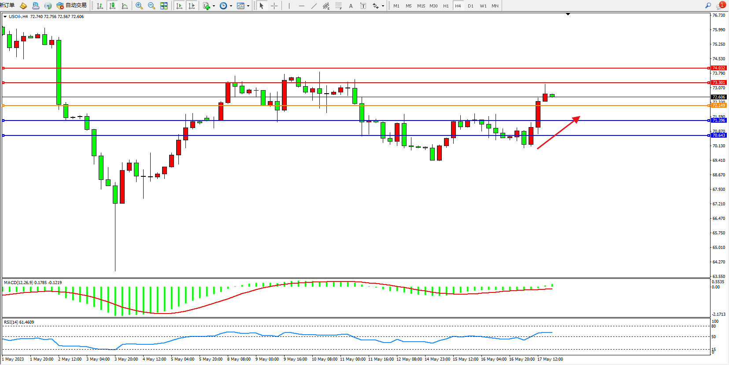Toggle the chart shift button
The height and width of the screenshot is (365, 729).
coord(192,6)
